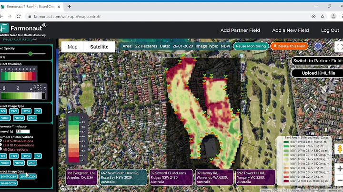Select NDVI under Select Image Type
The width and height of the screenshot is (343, 192).
pyautogui.click(x=26, y=111)
